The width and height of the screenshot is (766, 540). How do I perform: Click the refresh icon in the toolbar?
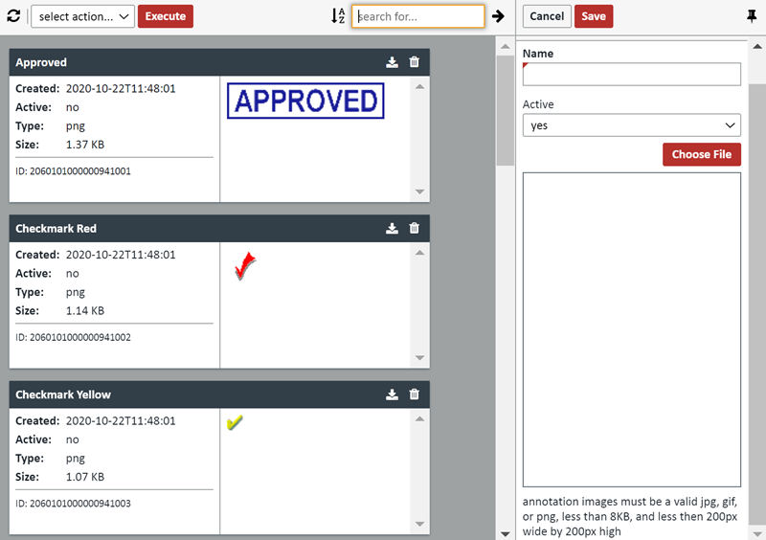(13, 16)
